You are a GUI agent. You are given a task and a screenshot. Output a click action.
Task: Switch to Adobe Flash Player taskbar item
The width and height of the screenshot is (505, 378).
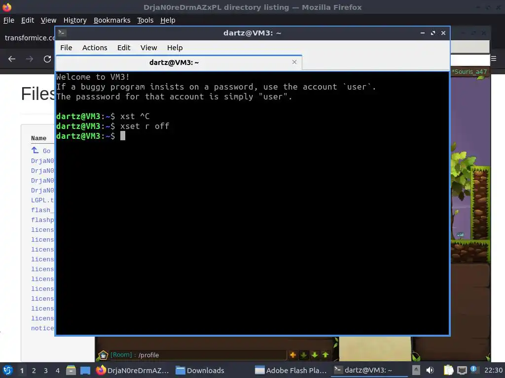291,370
